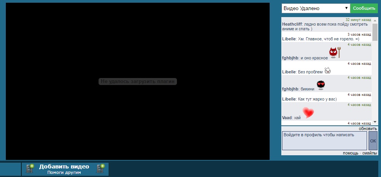The image size is (381, 177).
Task: Click the "Добавить видео" text
Action: click(64, 167)
